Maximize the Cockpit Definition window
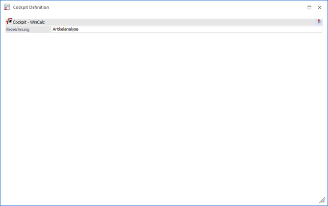Screen dimensions: 328x206 pos(309,7)
